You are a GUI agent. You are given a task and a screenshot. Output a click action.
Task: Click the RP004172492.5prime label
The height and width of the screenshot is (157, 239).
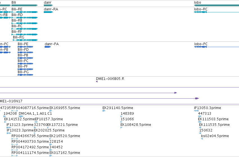(30, 147)
